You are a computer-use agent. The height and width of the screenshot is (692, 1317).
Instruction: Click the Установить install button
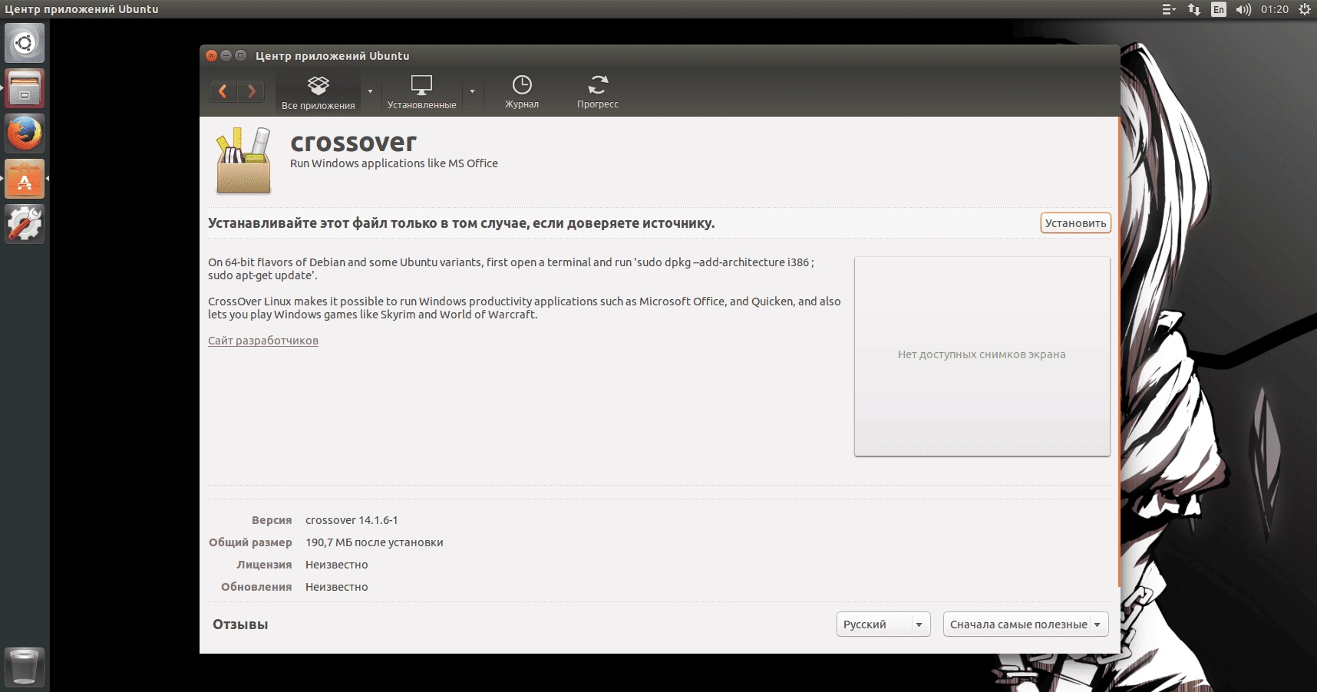pyautogui.click(x=1075, y=223)
